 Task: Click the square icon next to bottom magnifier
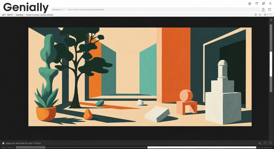[265, 143]
